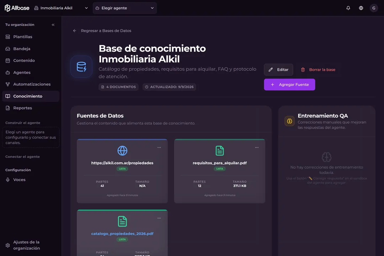The image size is (384, 256).
Task: Open Bandeja in the sidebar
Action: click(31, 49)
